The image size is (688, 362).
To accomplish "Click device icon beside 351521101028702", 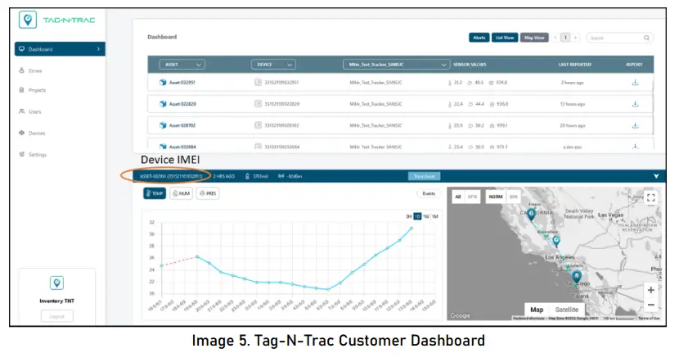I will point(258,125).
